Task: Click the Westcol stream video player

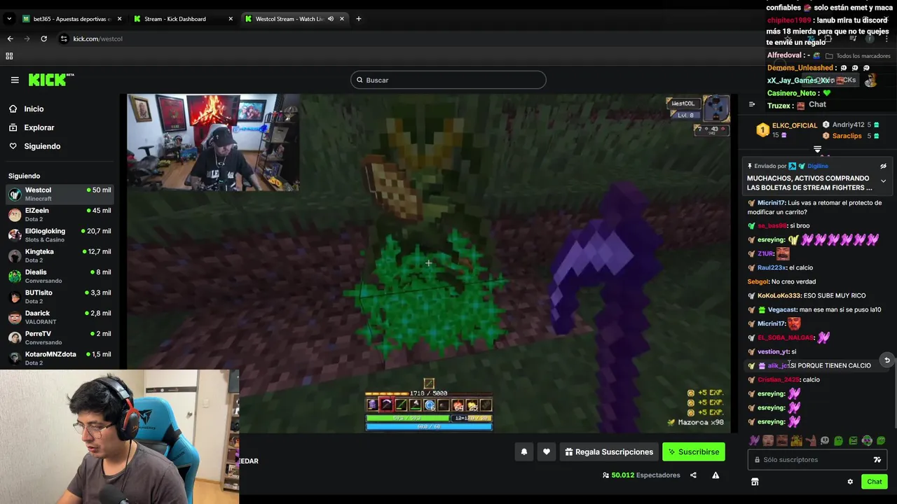Action: [x=428, y=263]
